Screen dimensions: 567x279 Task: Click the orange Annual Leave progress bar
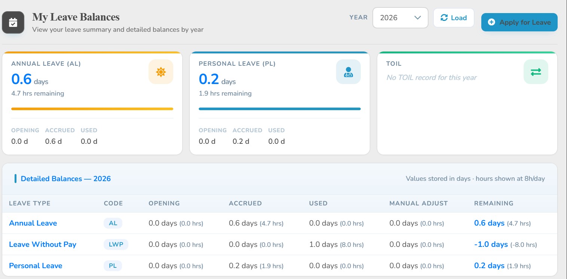pos(92,109)
